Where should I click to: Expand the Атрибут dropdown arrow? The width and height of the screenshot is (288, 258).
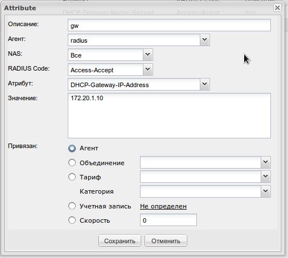click(x=204, y=84)
